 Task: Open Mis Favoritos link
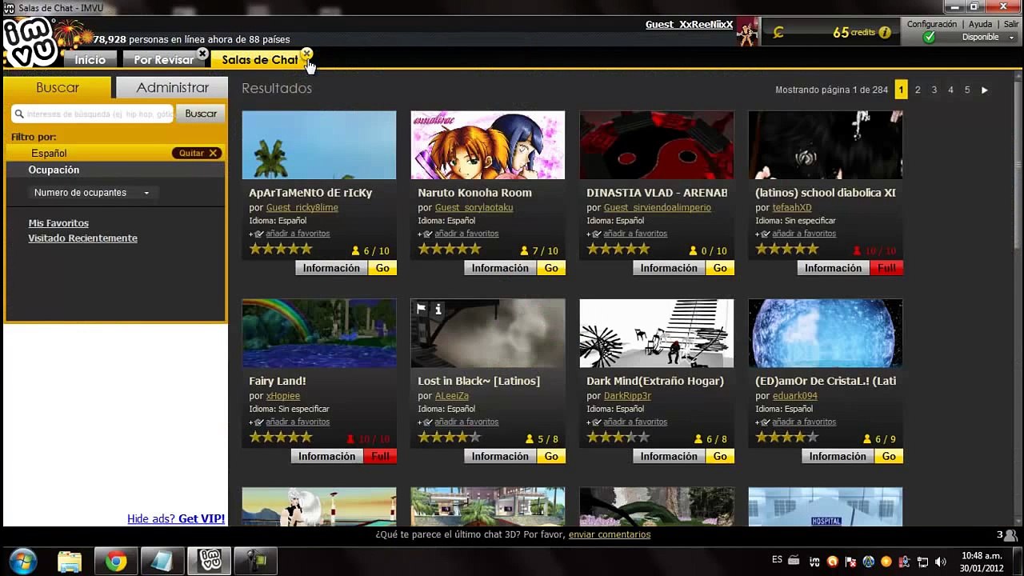coord(58,223)
